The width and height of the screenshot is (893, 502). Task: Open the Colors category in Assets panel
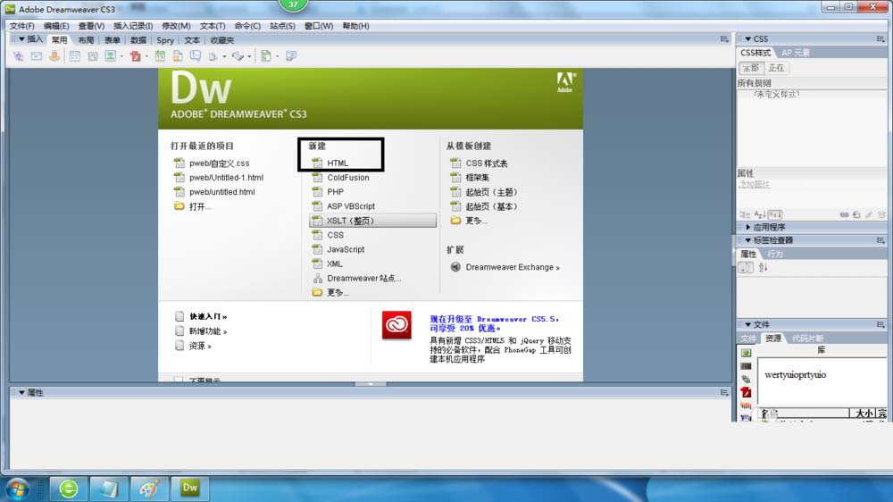point(746,366)
